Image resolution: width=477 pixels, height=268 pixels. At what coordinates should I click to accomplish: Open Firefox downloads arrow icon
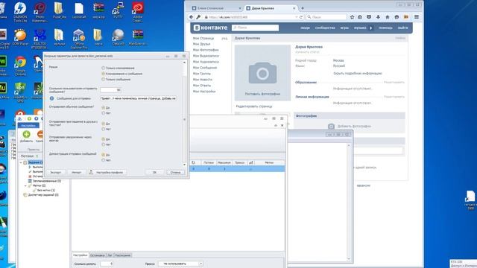378,17
